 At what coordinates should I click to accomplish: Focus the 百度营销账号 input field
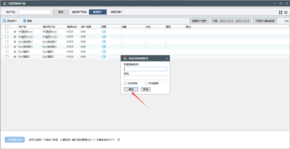click(145, 69)
